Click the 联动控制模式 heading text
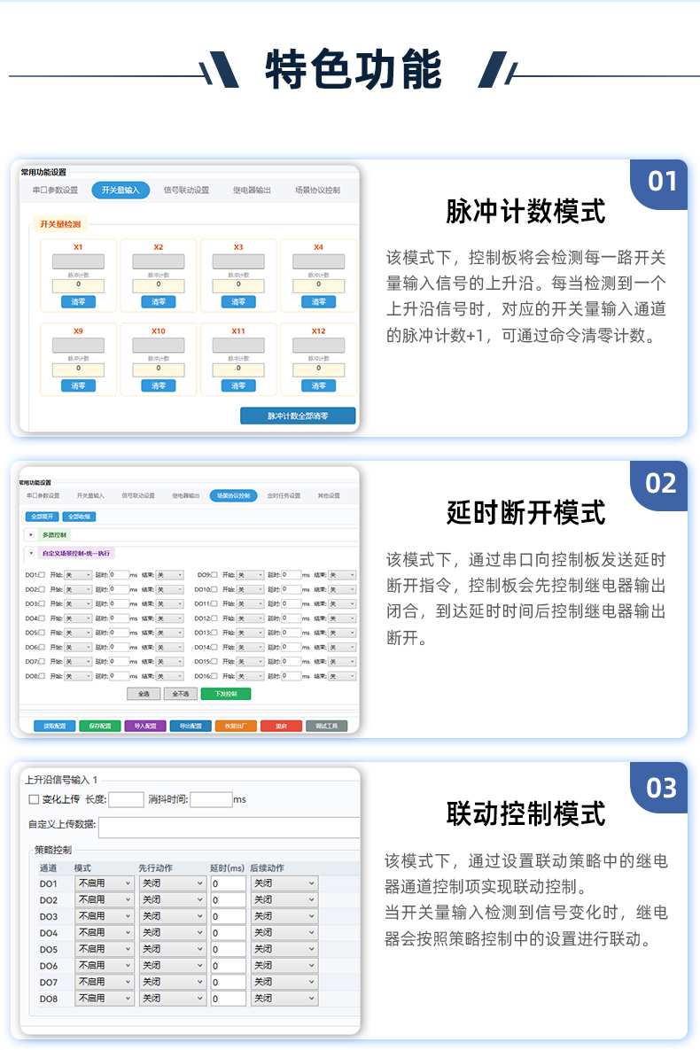This screenshot has width=700, height=1050. pyautogui.click(x=525, y=814)
